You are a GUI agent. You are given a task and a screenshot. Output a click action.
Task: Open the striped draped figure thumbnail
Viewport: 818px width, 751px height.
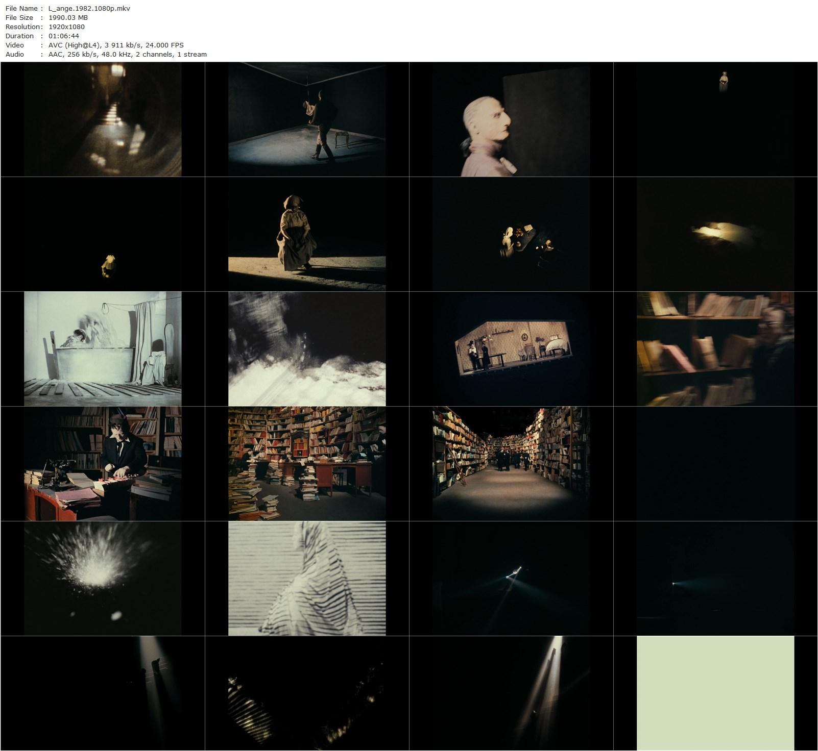(307, 579)
